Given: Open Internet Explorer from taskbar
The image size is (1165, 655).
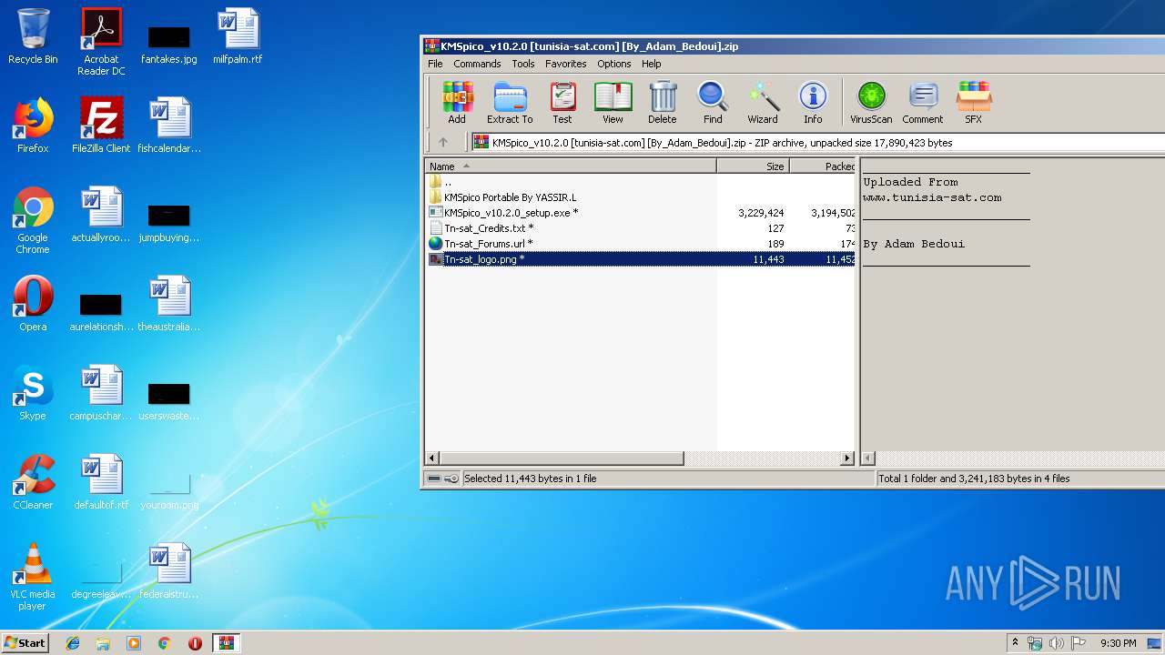Looking at the screenshot, I should tap(73, 643).
